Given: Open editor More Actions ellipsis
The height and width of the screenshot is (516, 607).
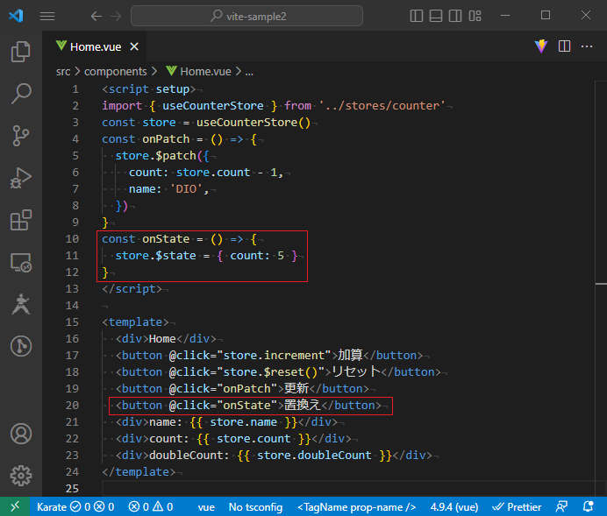Looking at the screenshot, I should [x=587, y=46].
